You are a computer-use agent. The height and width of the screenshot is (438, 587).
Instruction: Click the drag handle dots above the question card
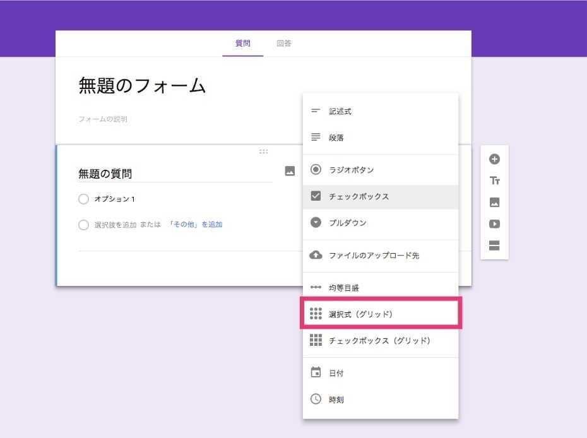click(263, 151)
